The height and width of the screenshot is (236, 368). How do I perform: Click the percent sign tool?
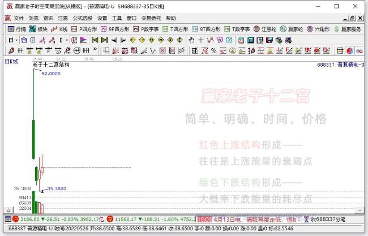click(213, 50)
